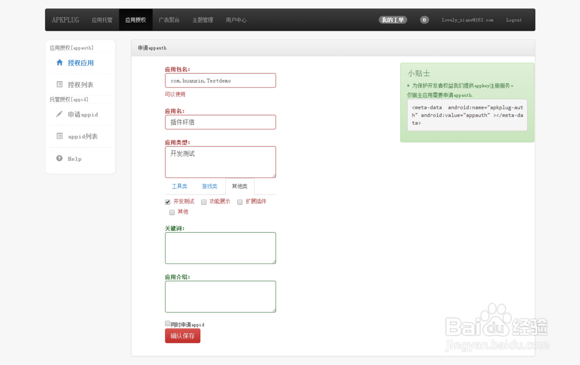Click the home icon beside 授权应用
This screenshot has height=365, width=580.
tap(59, 63)
